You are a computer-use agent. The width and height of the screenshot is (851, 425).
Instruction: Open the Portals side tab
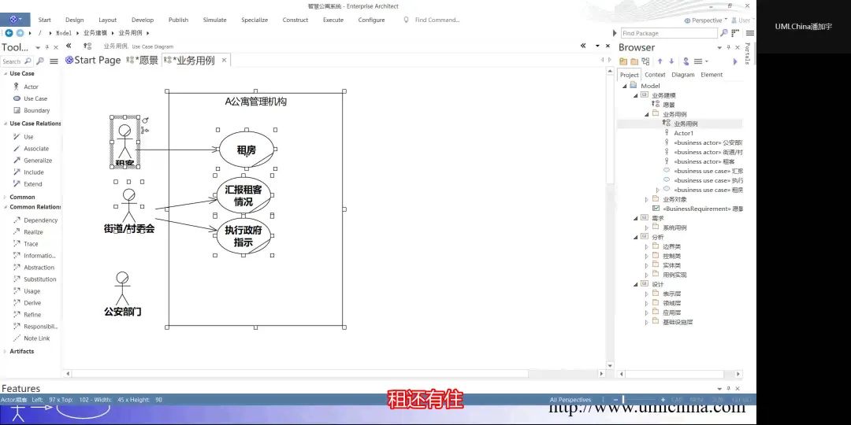point(748,54)
